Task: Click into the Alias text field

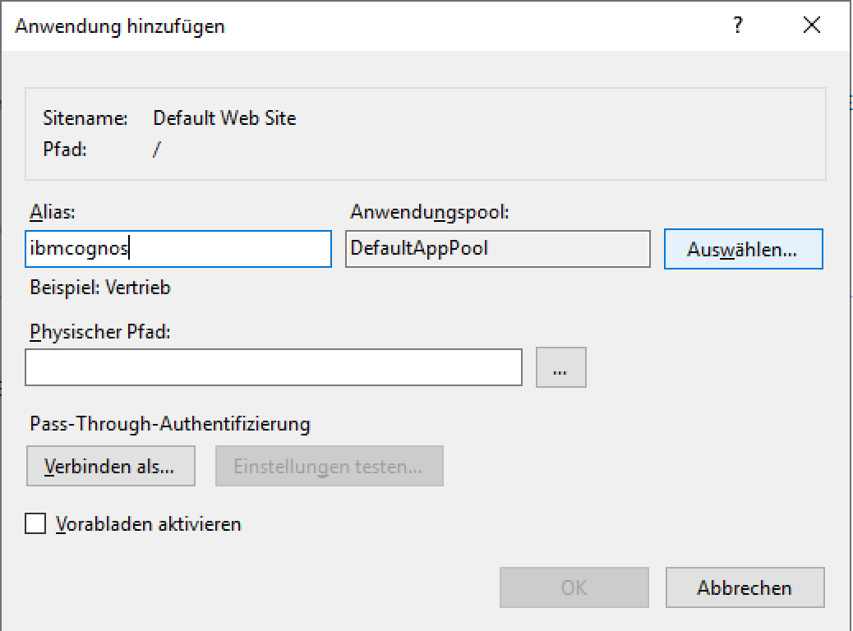Action: [x=178, y=249]
